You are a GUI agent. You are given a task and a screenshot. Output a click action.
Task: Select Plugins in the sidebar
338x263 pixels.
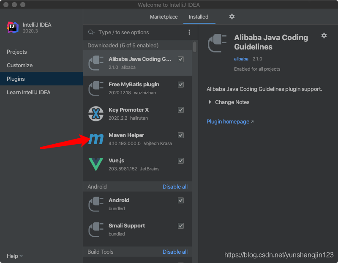(41, 79)
